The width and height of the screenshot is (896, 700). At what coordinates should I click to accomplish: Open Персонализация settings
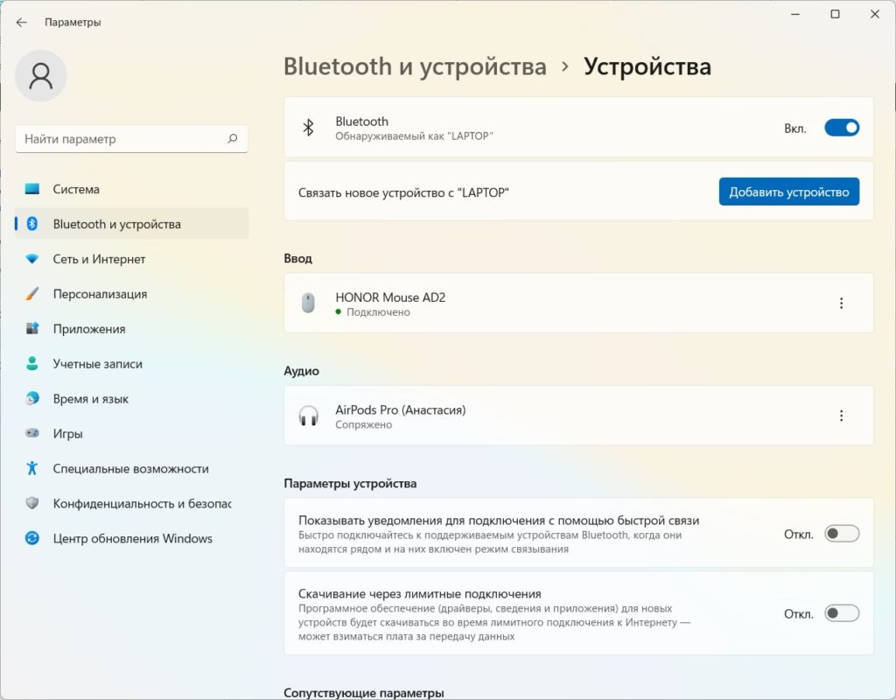click(x=131, y=294)
